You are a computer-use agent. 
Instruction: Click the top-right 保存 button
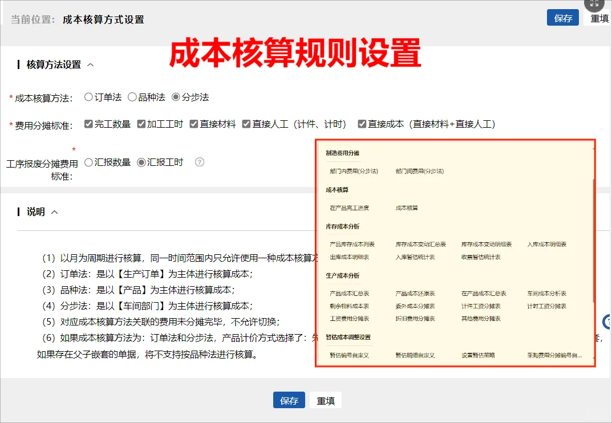point(563,18)
